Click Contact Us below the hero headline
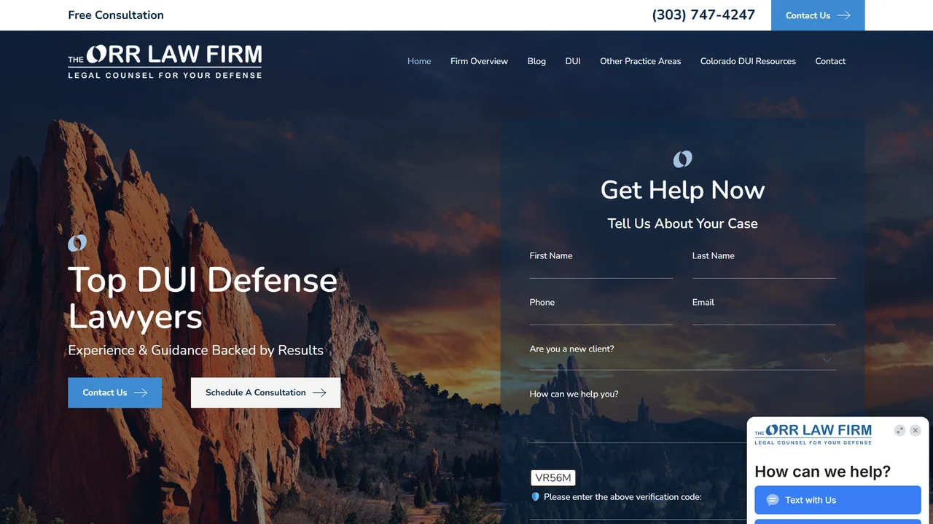This screenshot has height=524, width=933. click(114, 392)
